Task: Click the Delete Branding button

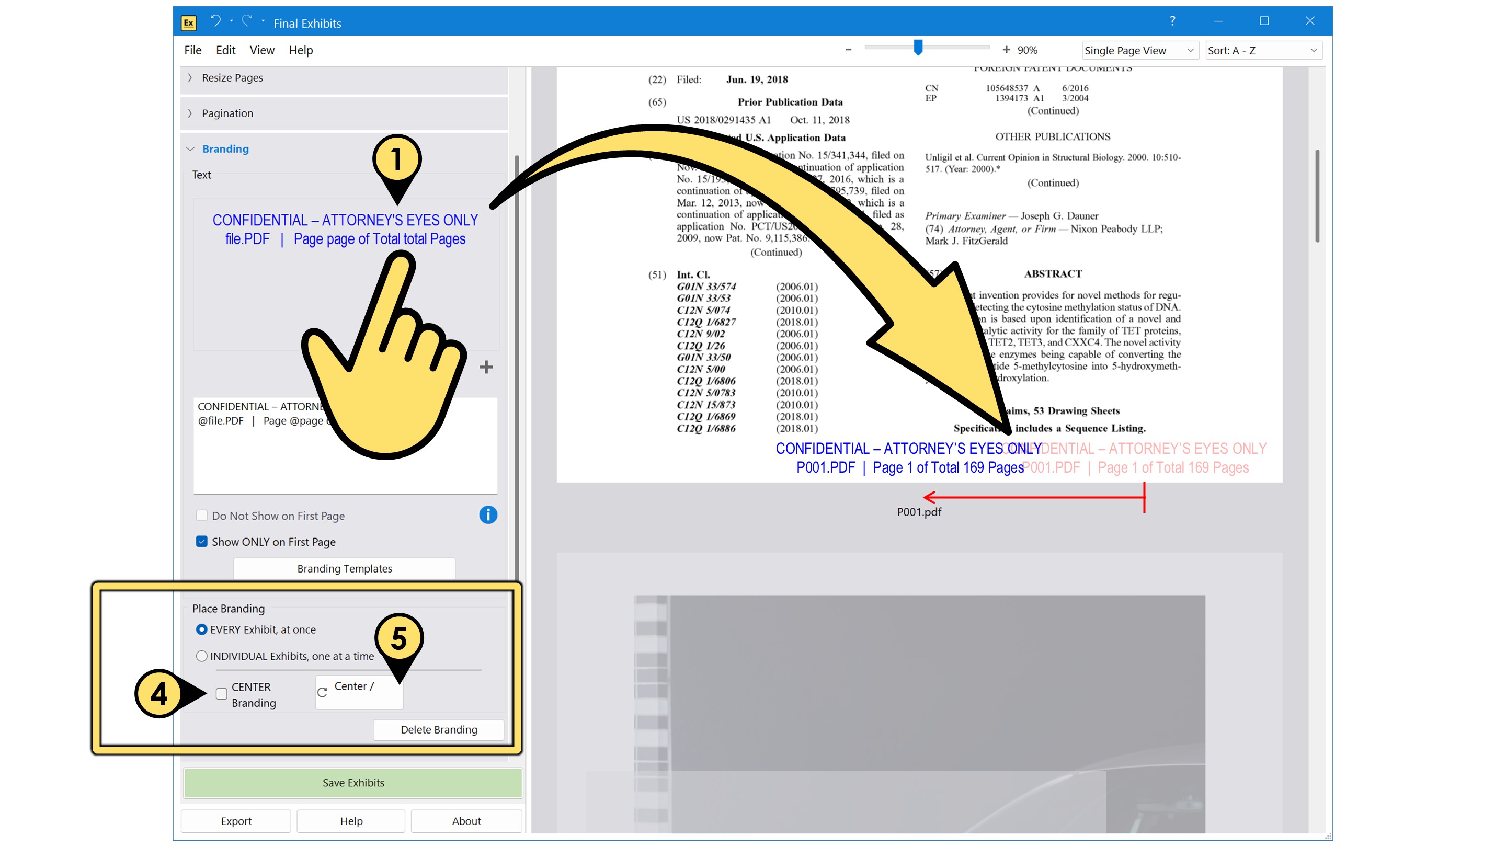Action: click(x=439, y=729)
